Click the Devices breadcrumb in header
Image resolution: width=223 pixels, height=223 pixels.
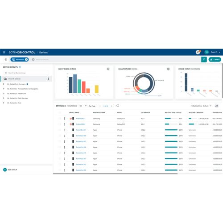coord(43,52)
